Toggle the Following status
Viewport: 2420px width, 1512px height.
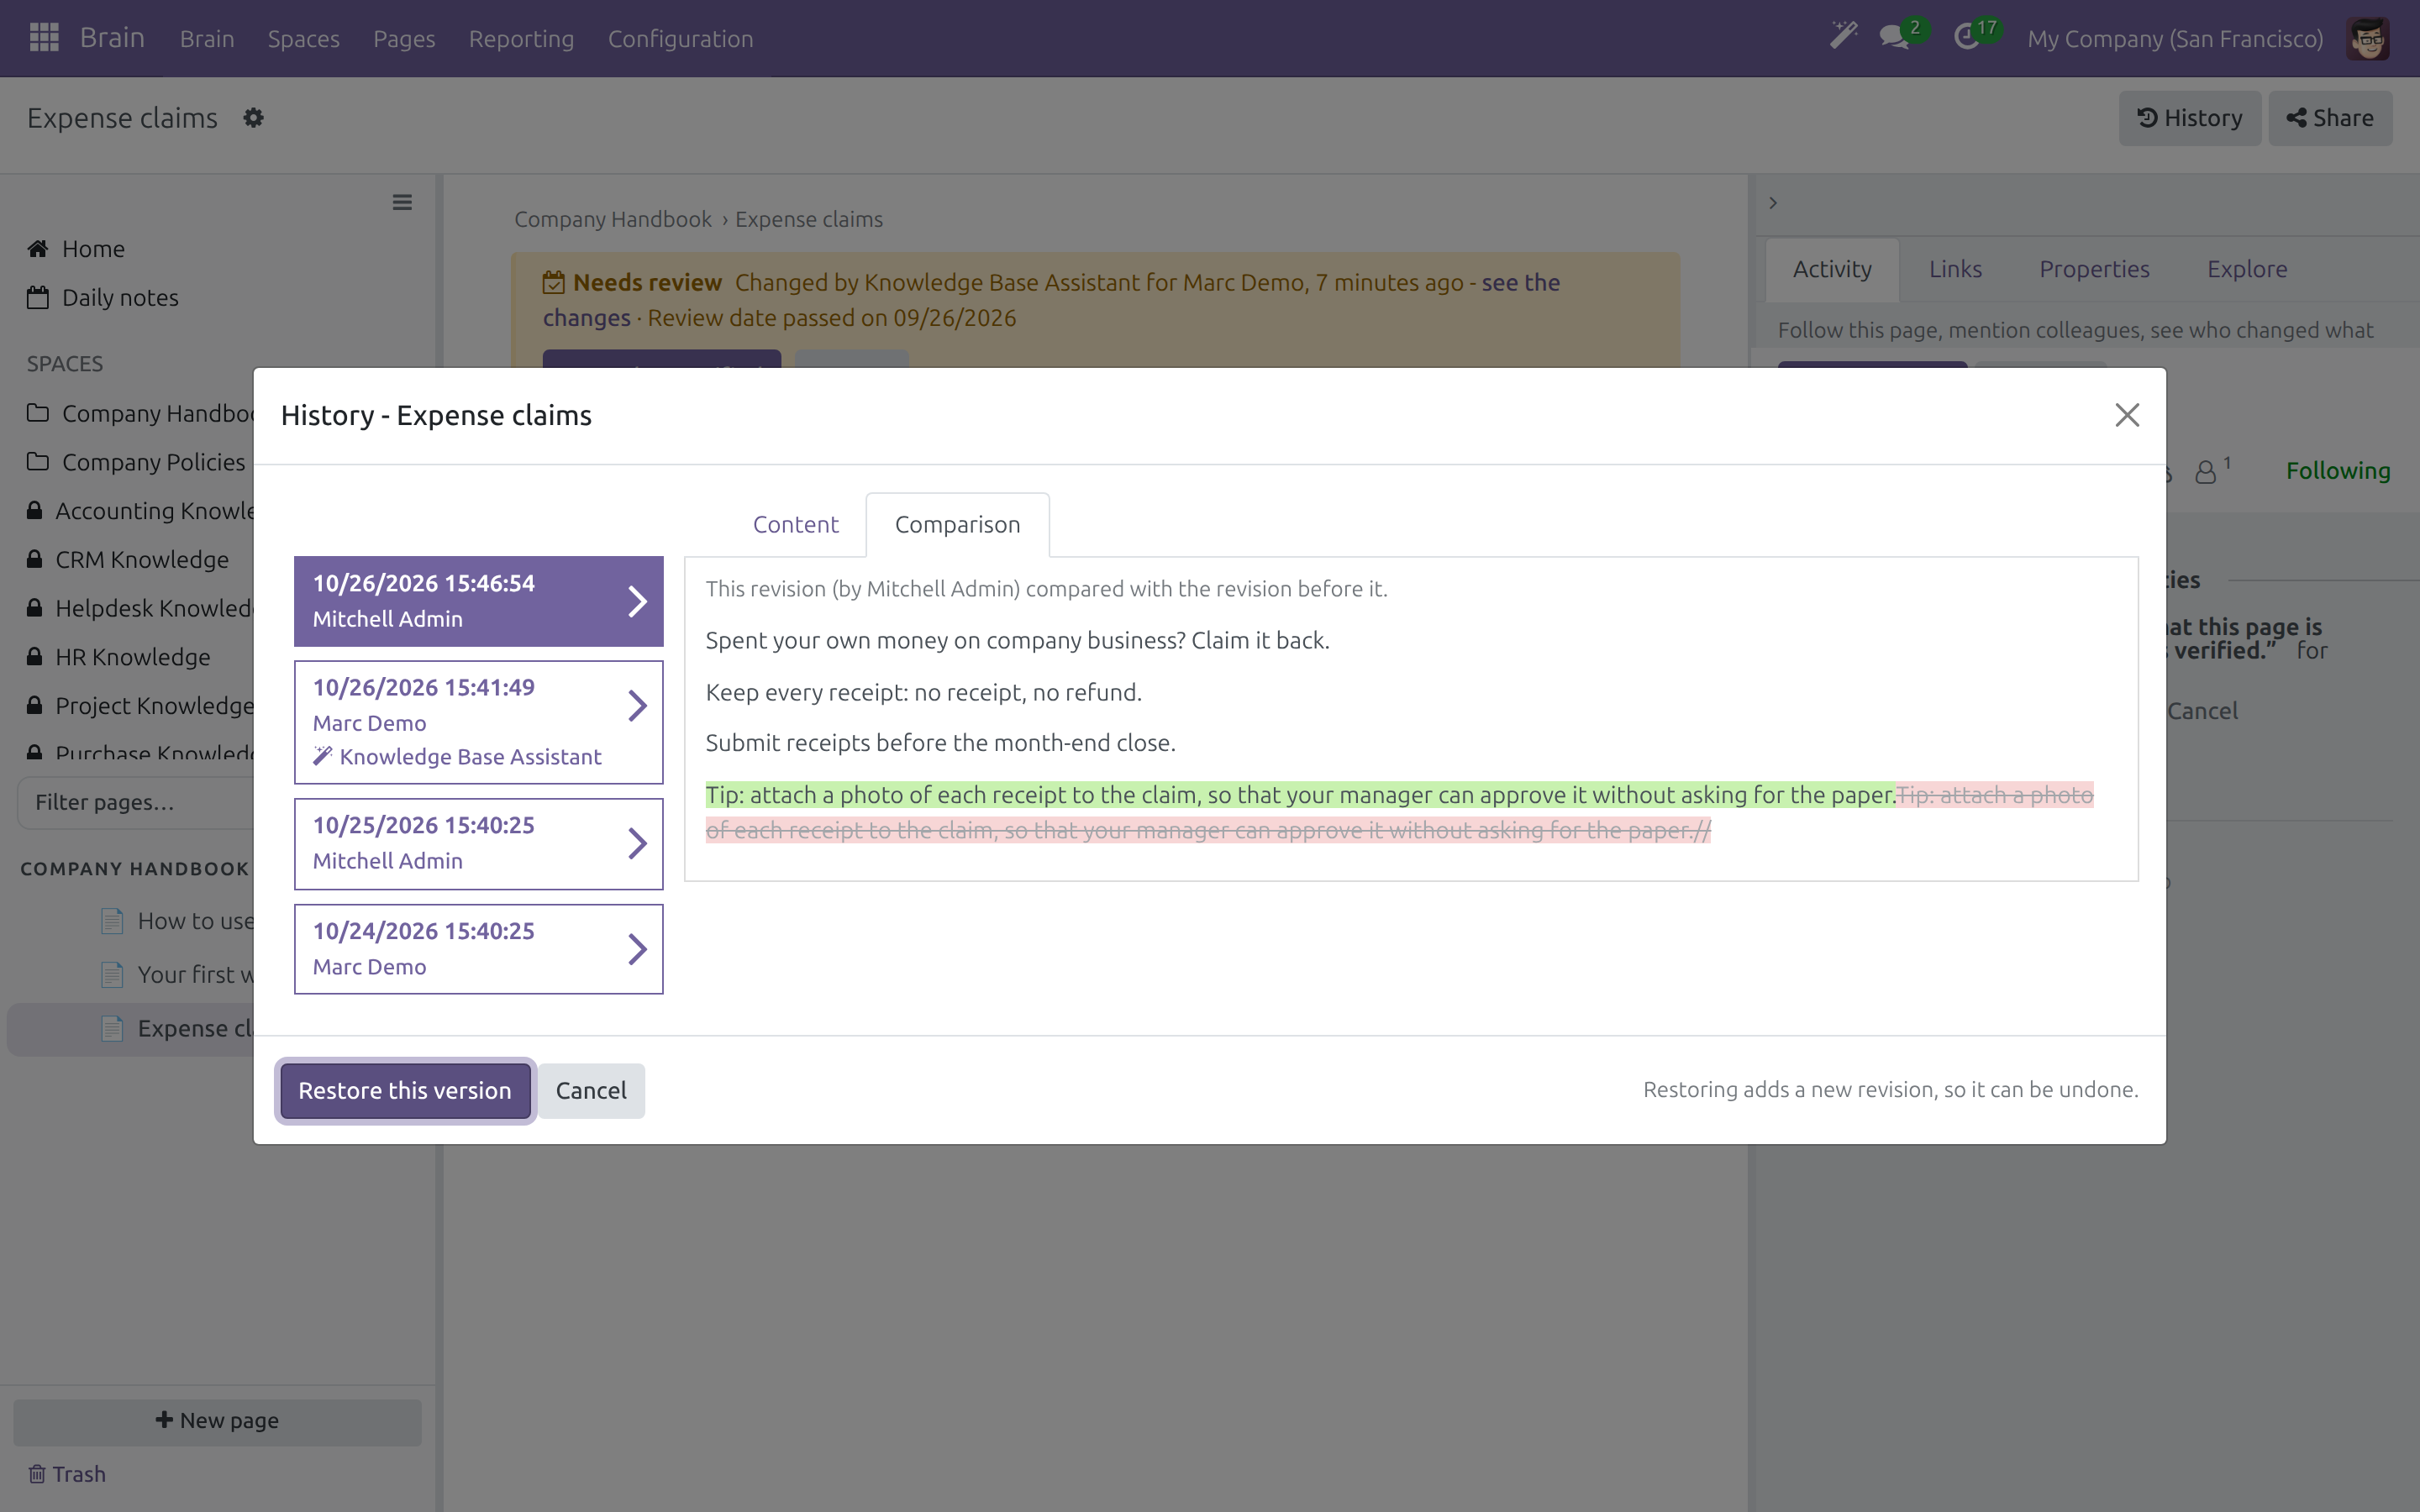point(2338,470)
